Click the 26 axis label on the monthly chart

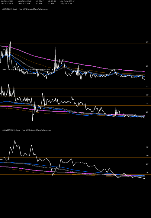pos(147,173)
